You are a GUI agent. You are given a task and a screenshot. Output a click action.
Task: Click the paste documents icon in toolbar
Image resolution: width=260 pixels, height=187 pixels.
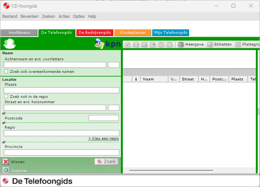[169, 44]
